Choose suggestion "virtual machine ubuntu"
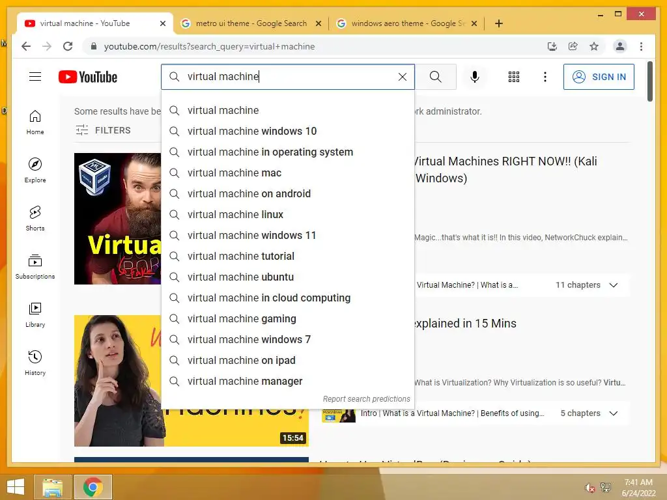Viewport: 667px width, 500px height. pyautogui.click(x=287, y=277)
